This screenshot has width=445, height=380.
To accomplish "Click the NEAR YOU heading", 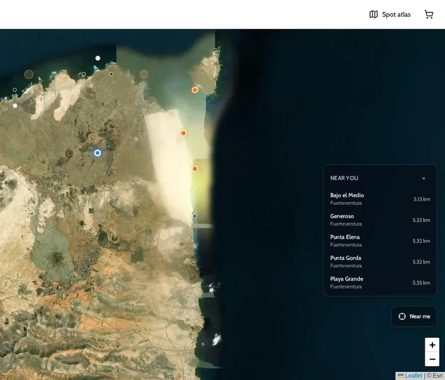I will (344, 178).
